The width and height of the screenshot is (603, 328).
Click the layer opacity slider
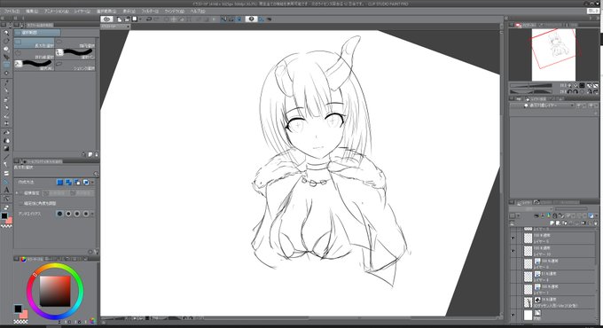[x=571, y=209]
